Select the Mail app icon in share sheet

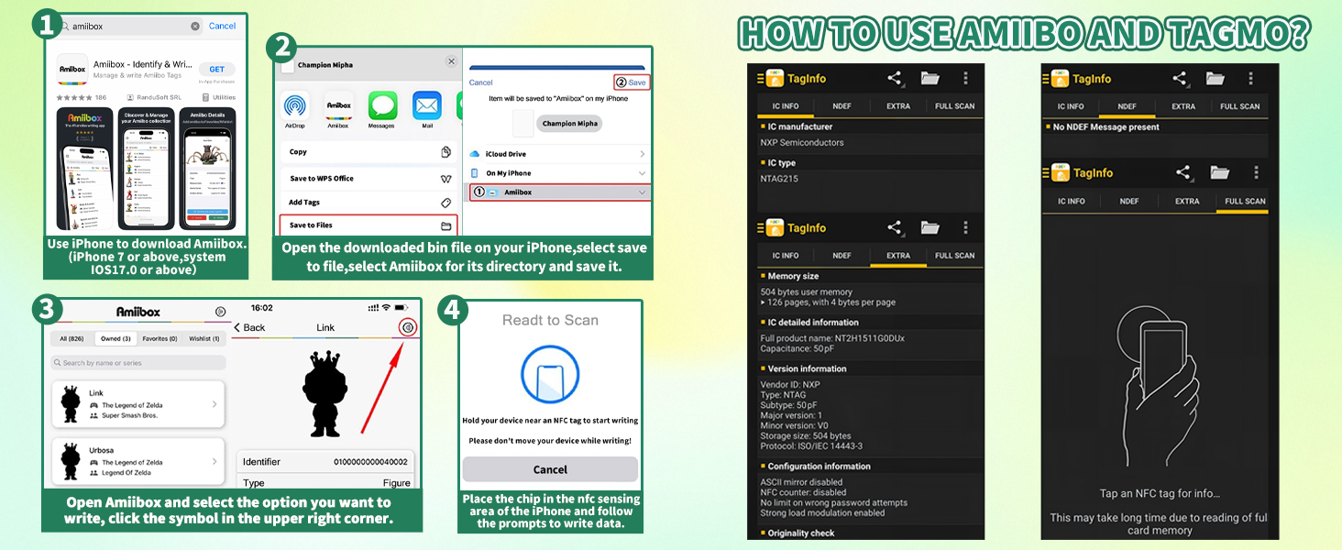coord(427,104)
